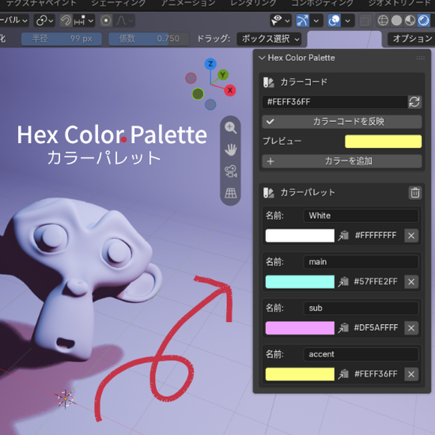Viewport: 435px width, 435px height.
Task: Open the ジオメトリノード workspace tab
Action: (399, 3)
